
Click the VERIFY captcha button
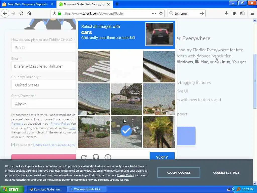162,156
